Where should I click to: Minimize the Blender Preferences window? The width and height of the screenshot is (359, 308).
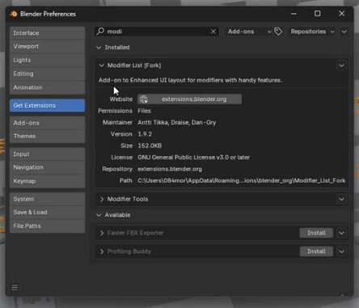pos(294,14)
